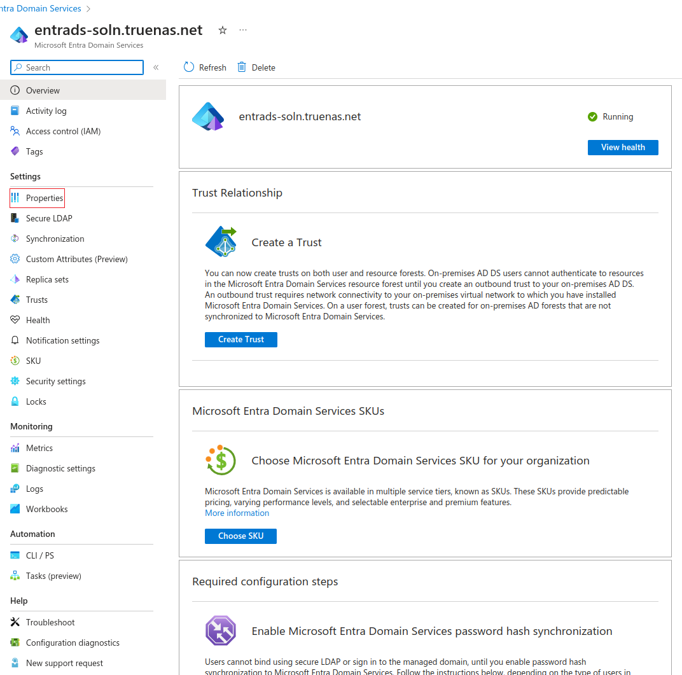Screen dimensions: 682x675
Task: Open Secure LDAP settings
Action: tap(49, 218)
